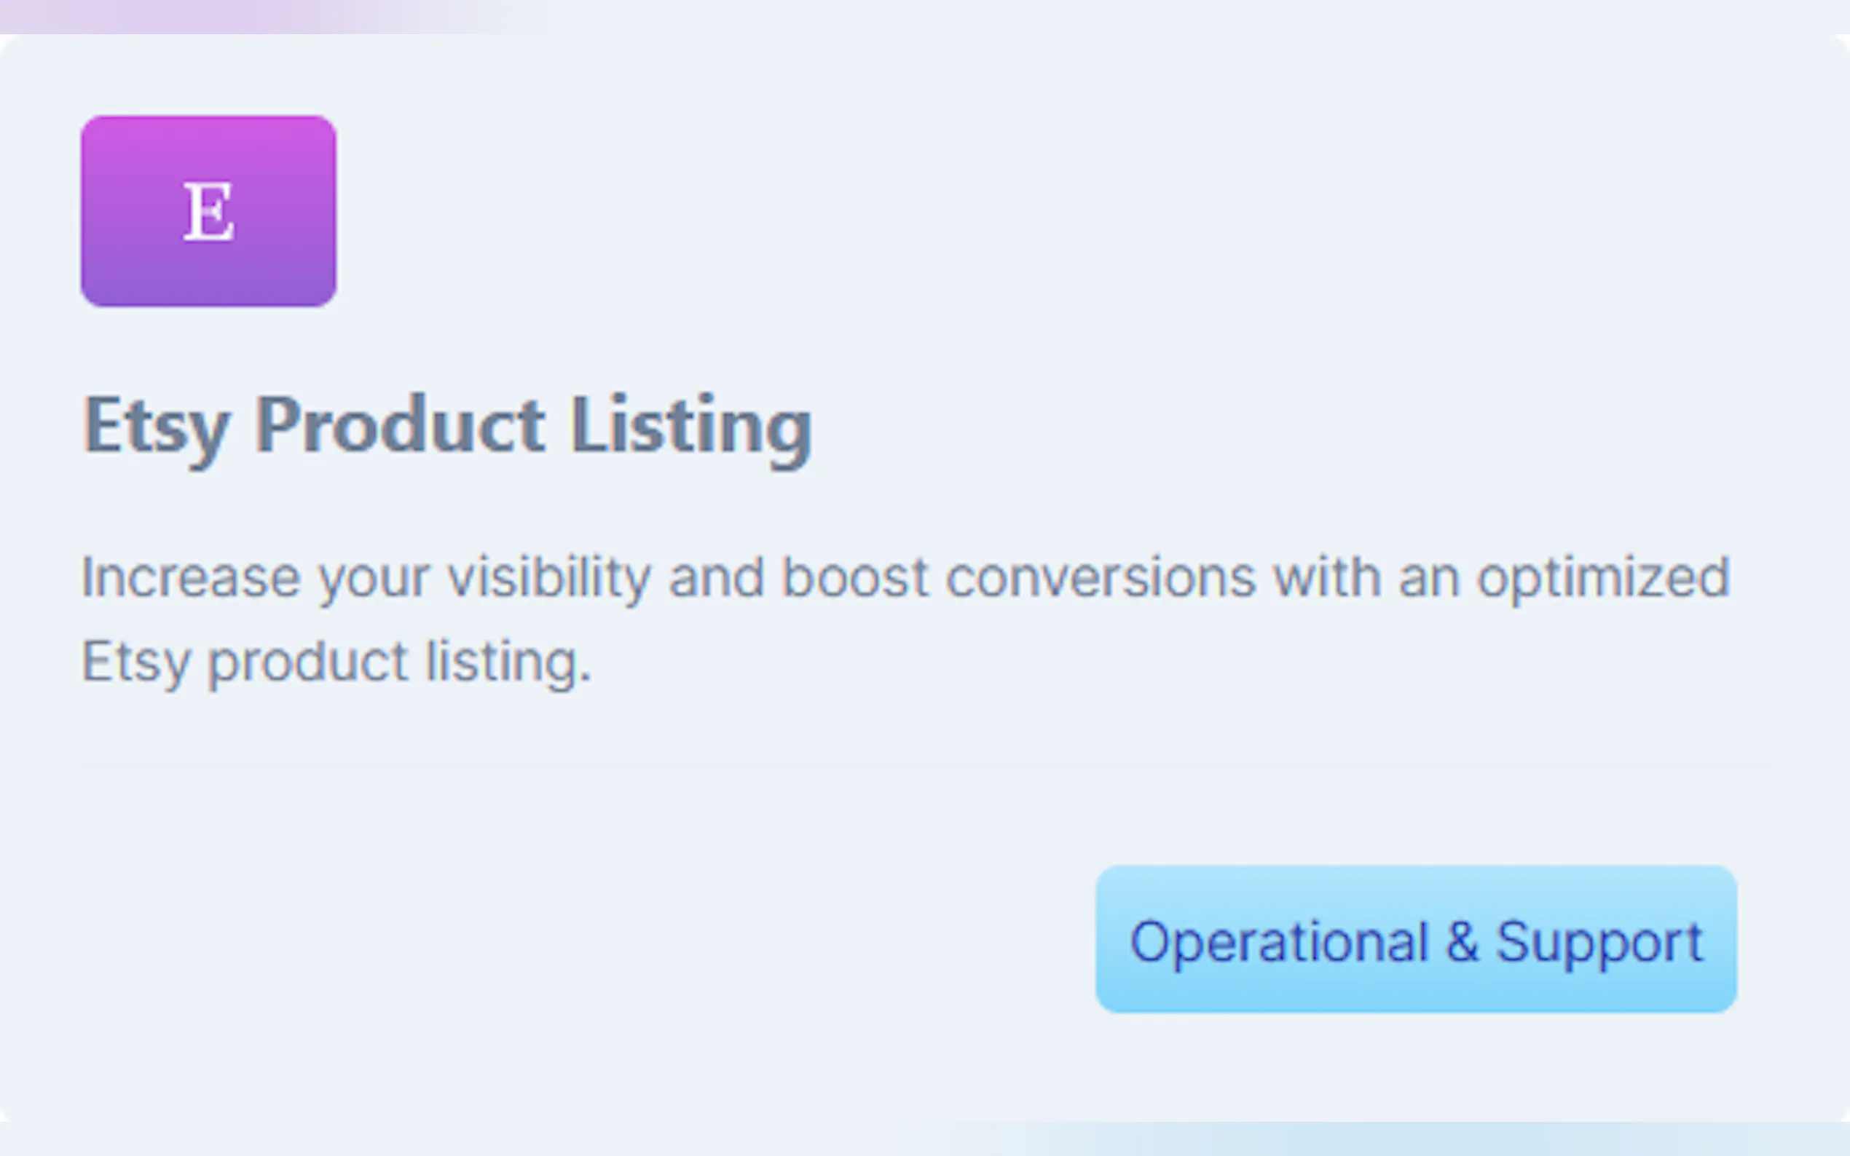
Task: Click empty card area right of Etsy icon
Action: pos(994,211)
